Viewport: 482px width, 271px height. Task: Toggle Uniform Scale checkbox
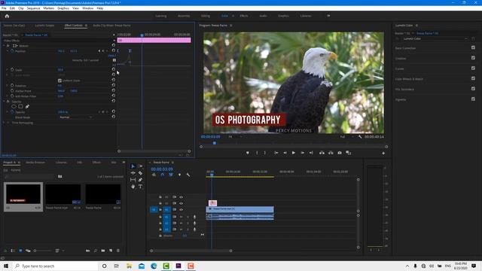(x=60, y=81)
